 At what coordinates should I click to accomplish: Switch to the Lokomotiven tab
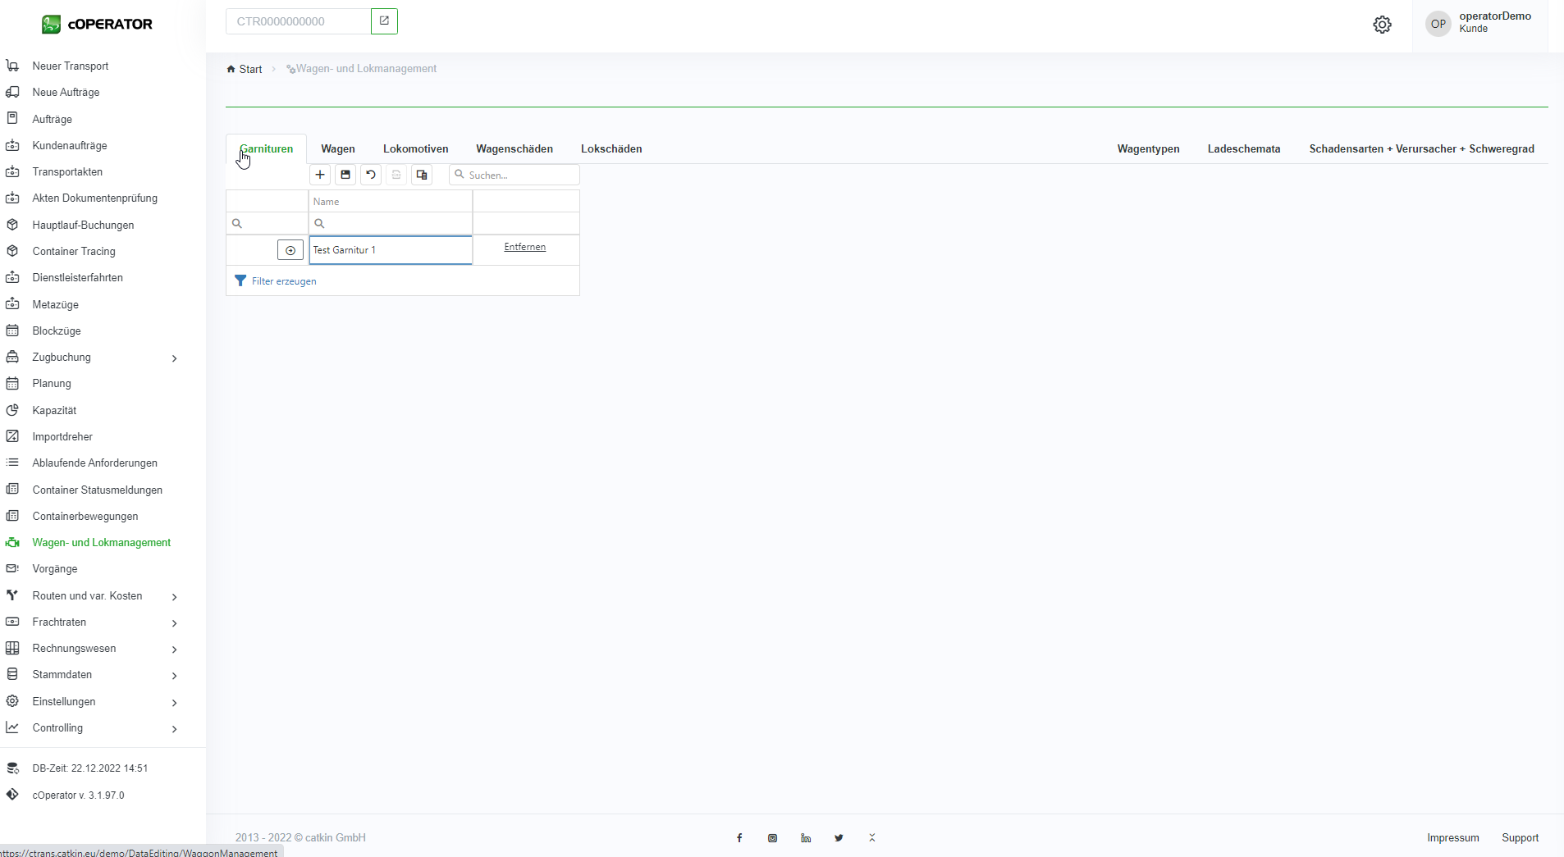pyautogui.click(x=415, y=148)
